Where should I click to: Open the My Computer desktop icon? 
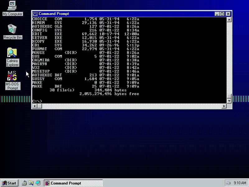tap(12, 8)
